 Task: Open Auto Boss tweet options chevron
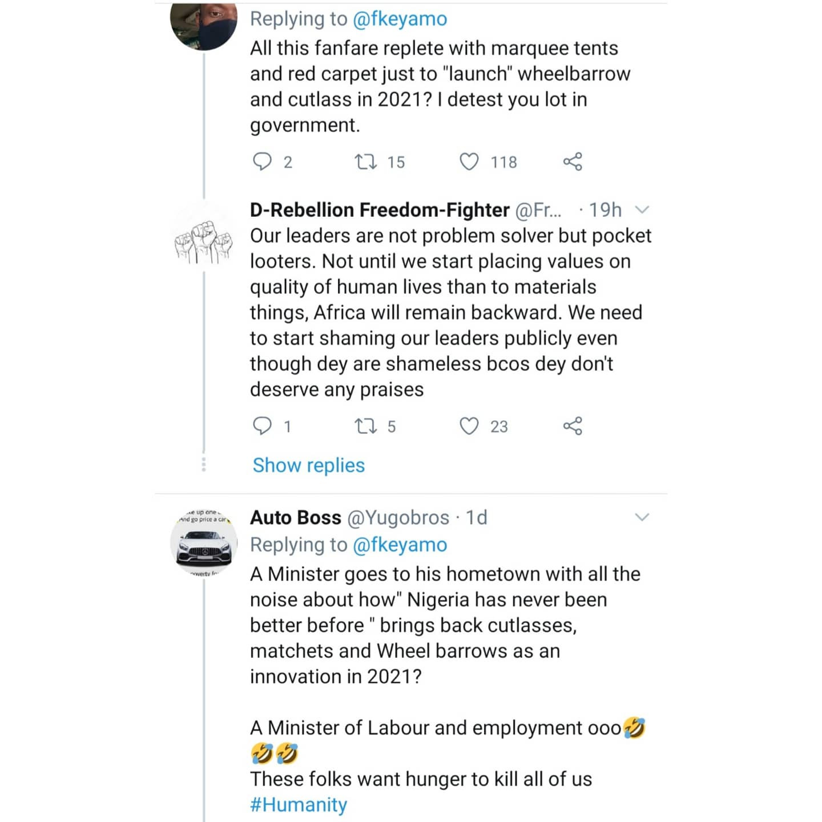pyautogui.click(x=642, y=518)
